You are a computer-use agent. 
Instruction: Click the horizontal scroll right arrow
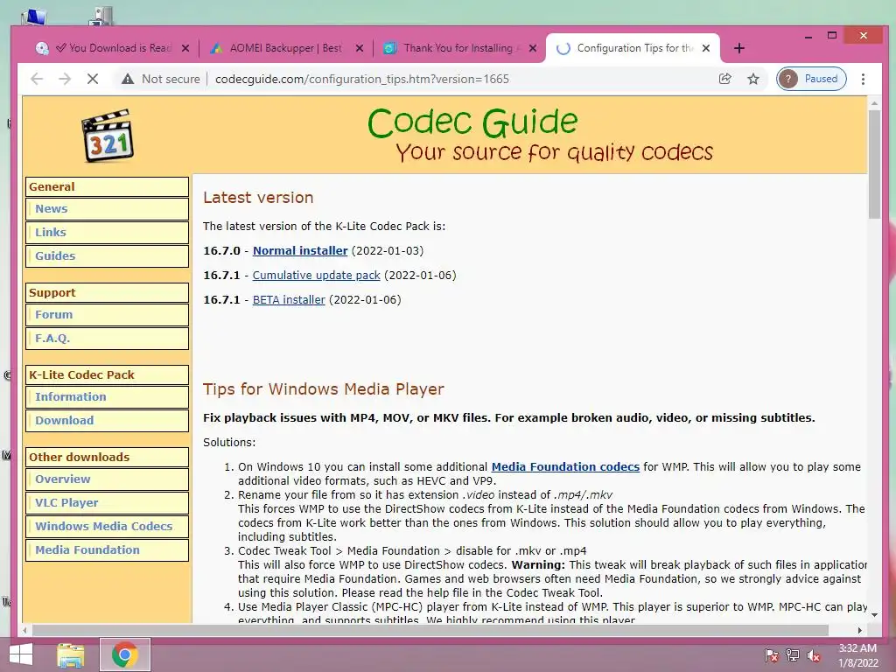[860, 630]
